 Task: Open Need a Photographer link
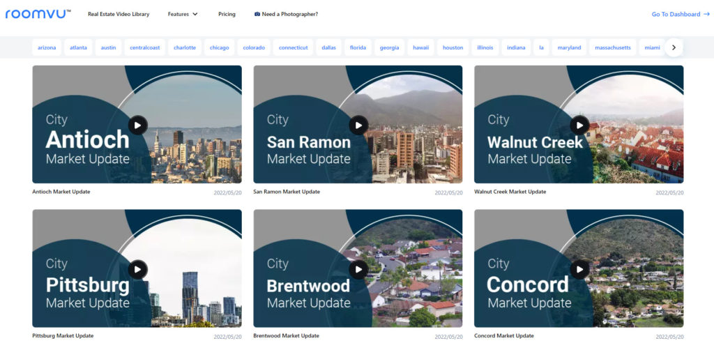[x=286, y=14]
